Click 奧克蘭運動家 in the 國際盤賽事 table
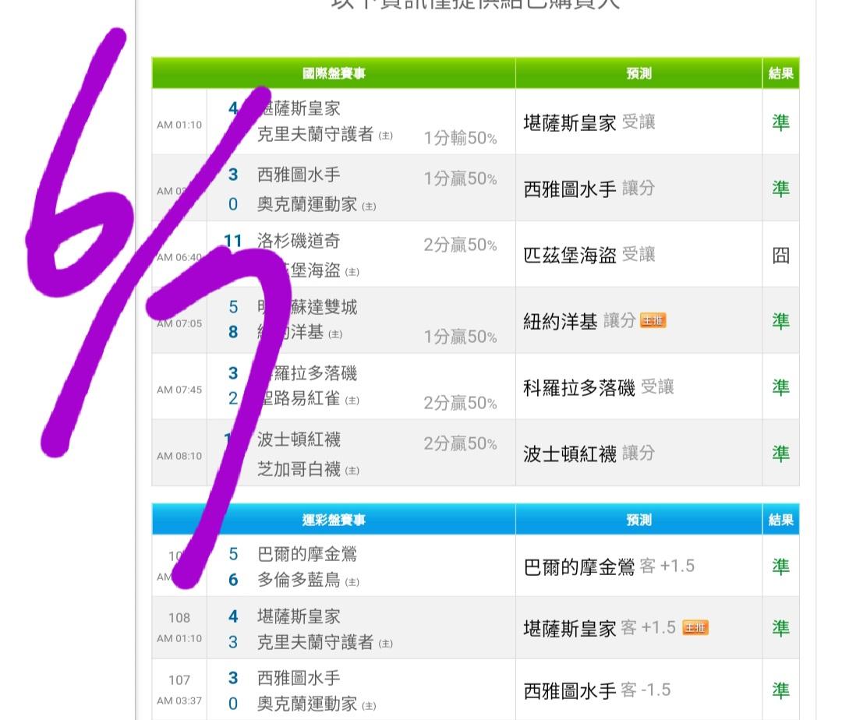Image resolution: width=842 pixels, height=720 pixels. click(x=307, y=204)
